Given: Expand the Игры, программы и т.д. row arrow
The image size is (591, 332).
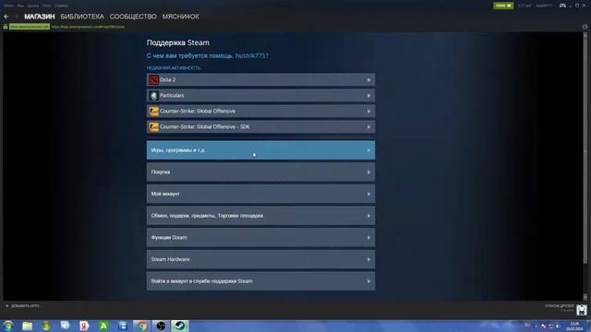Looking at the screenshot, I should coord(368,150).
